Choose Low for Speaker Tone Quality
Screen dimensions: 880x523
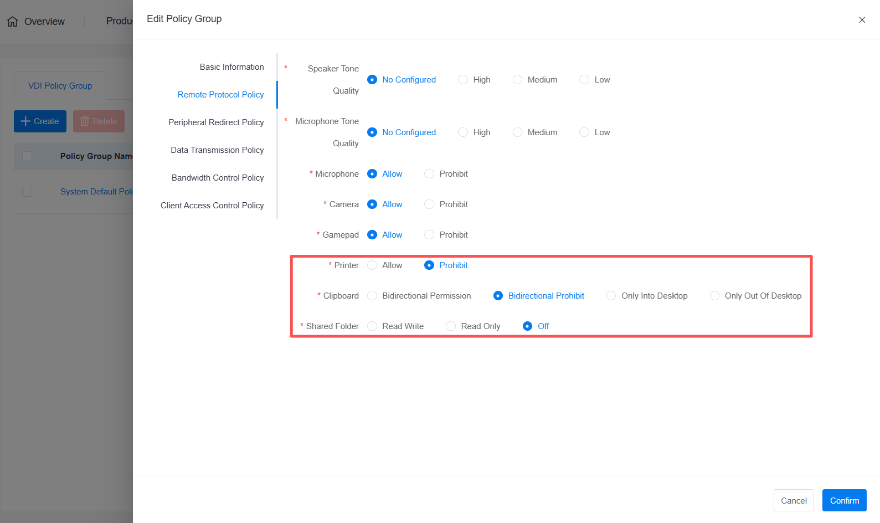(x=584, y=80)
